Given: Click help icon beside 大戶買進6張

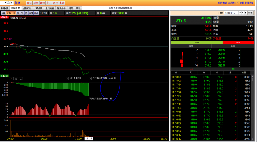Looking at the screenshot, I should 67,78.
